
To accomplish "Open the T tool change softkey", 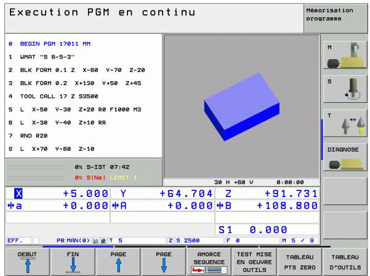I will (345, 123).
